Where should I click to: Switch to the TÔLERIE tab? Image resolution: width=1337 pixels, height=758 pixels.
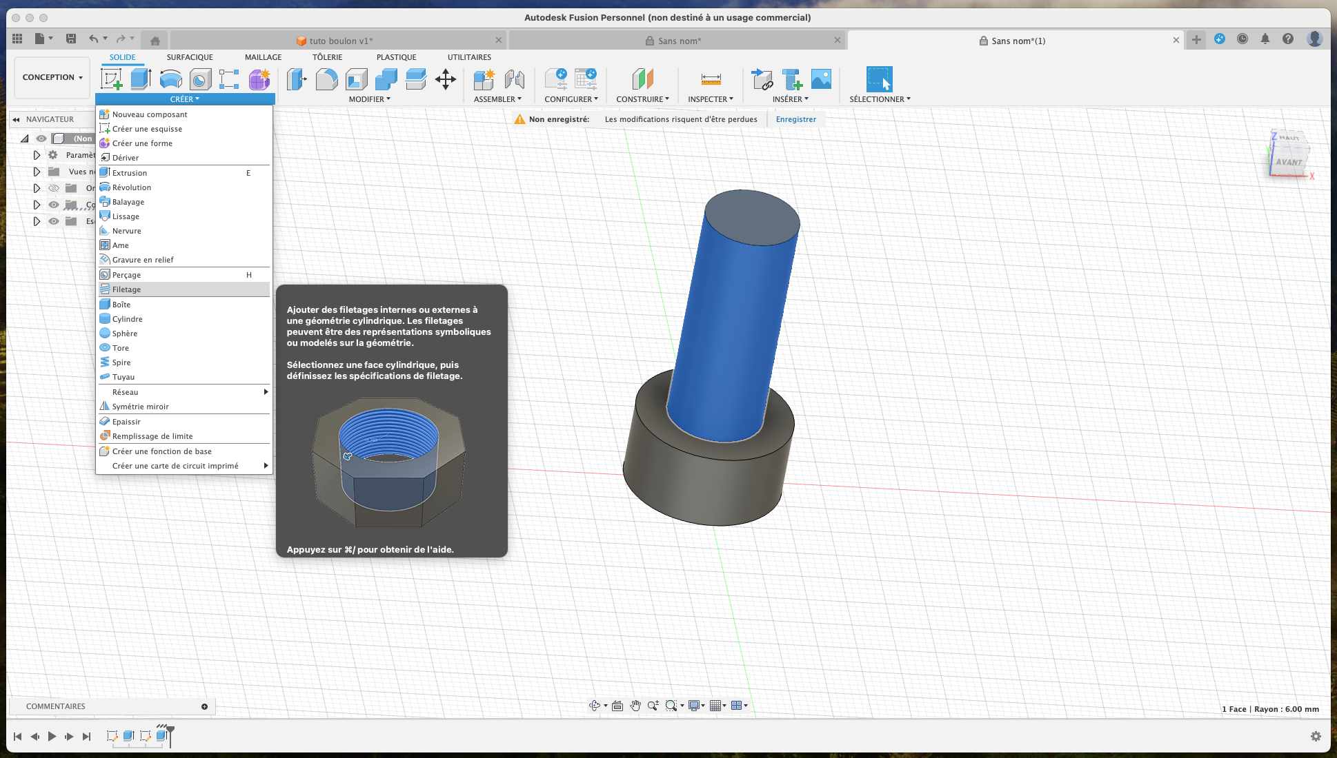pyautogui.click(x=327, y=57)
